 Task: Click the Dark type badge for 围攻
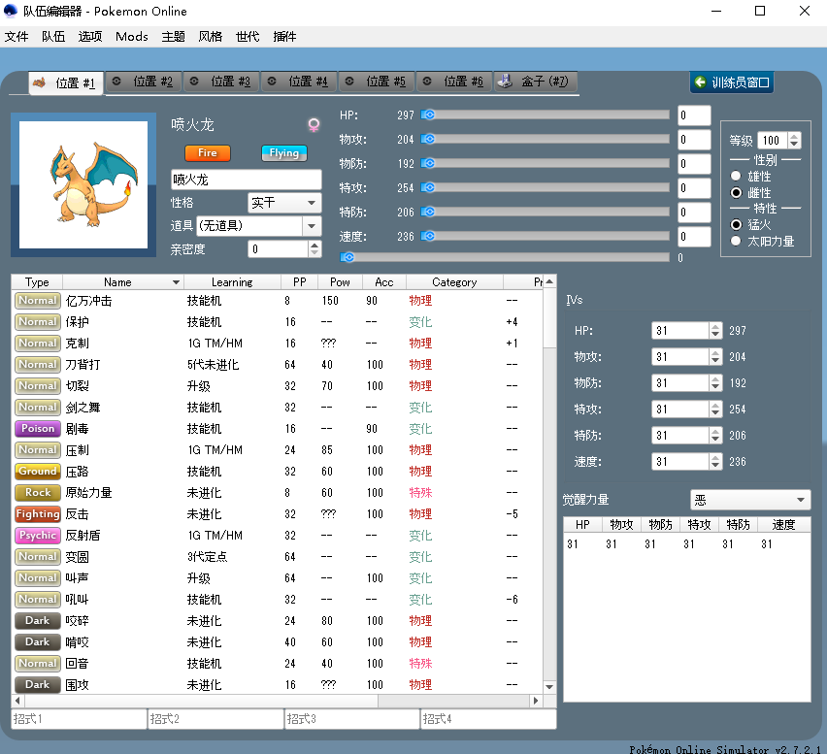pos(38,684)
